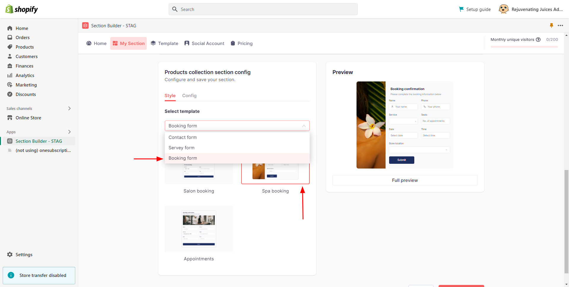This screenshot has width=569, height=287.
Task: Click the Monthly unique visitors progress bar
Action: point(524,47)
